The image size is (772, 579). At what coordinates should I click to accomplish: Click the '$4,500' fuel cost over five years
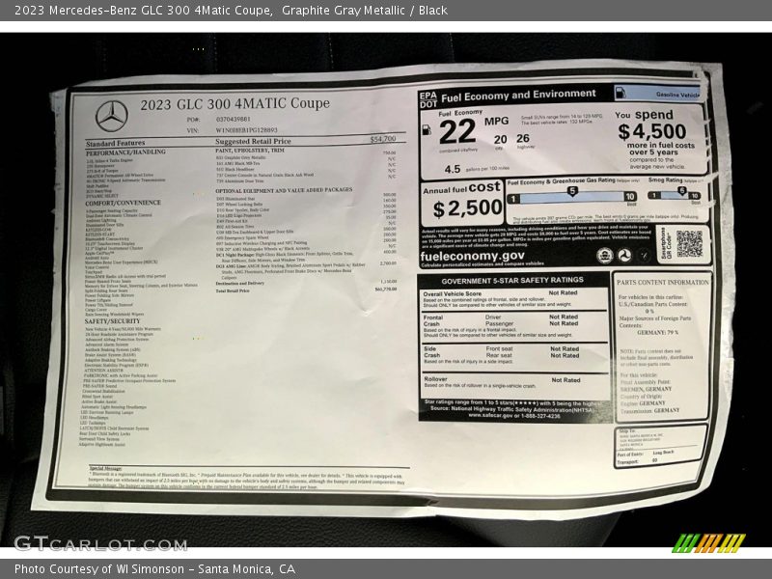652,131
